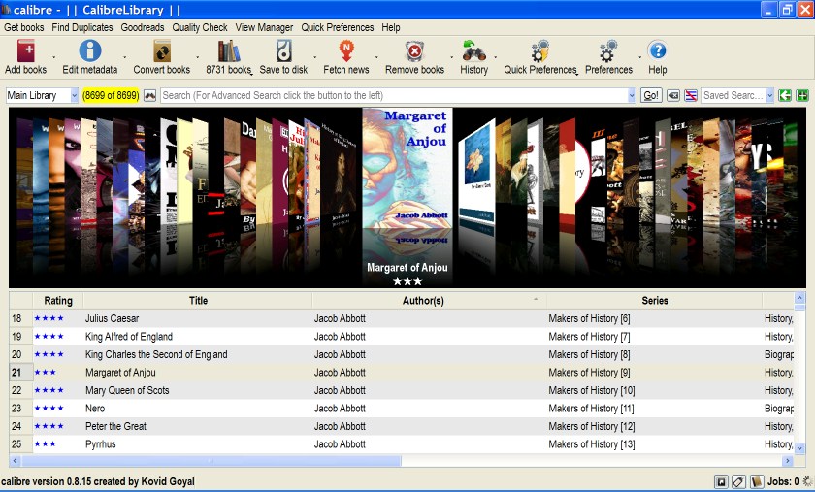Open the View Manager menu
The width and height of the screenshot is (815, 492).
coord(264,27)
